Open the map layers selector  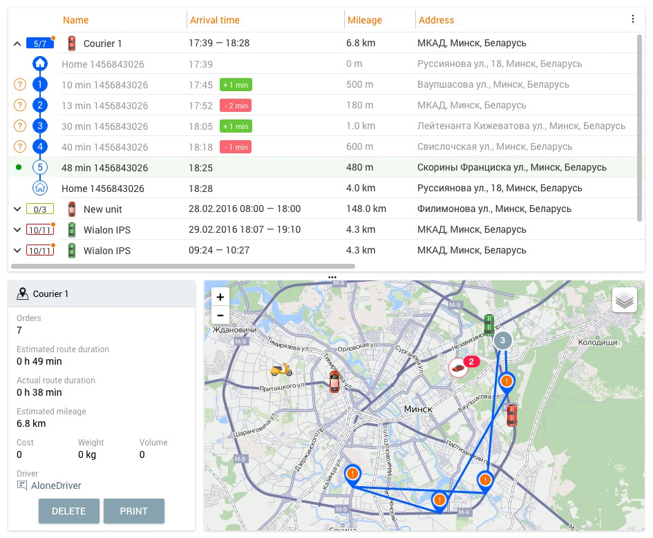coord(624,300)
